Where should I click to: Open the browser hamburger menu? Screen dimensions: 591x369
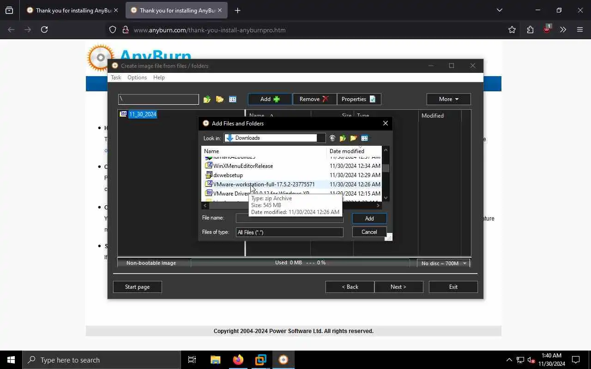point(580,30)
